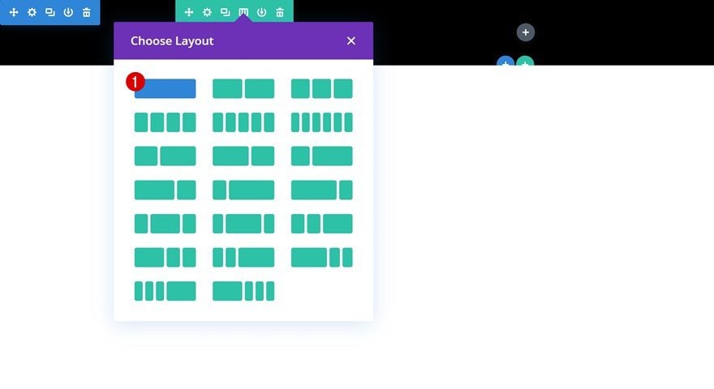The height and width of the screenshot is (389, 714).
Task: Select the single column blue layout
Action: (165, 88)
